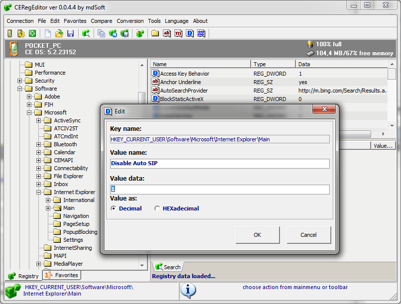Screen dimensions: 401x304
Task: Confirm the edit with OK
Action: tap(258, 235)
